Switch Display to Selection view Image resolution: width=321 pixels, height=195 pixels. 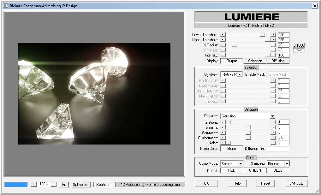click(255, 61)
